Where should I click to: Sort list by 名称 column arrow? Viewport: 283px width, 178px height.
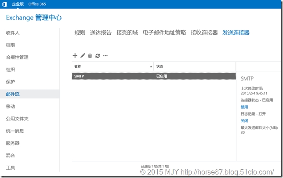coord(151,66)
